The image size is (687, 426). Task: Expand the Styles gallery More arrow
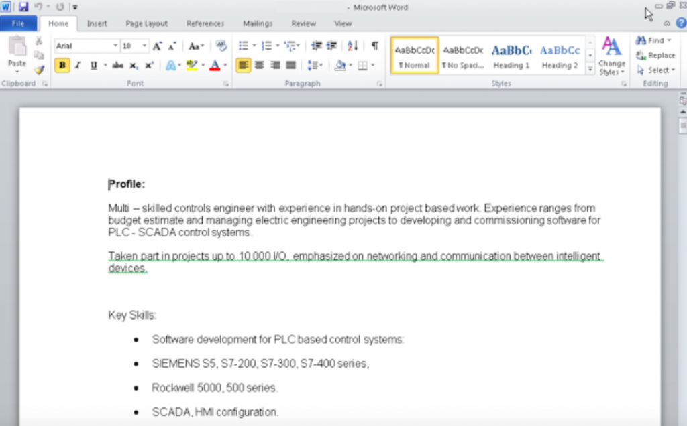(590, 68)
